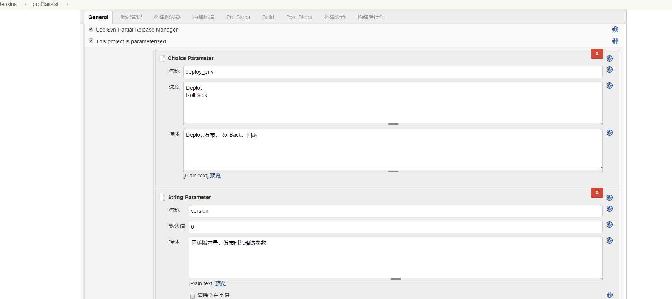Switch to the 构建环境 tab
This screenshot has height=299, width=672.
(204, 17)
